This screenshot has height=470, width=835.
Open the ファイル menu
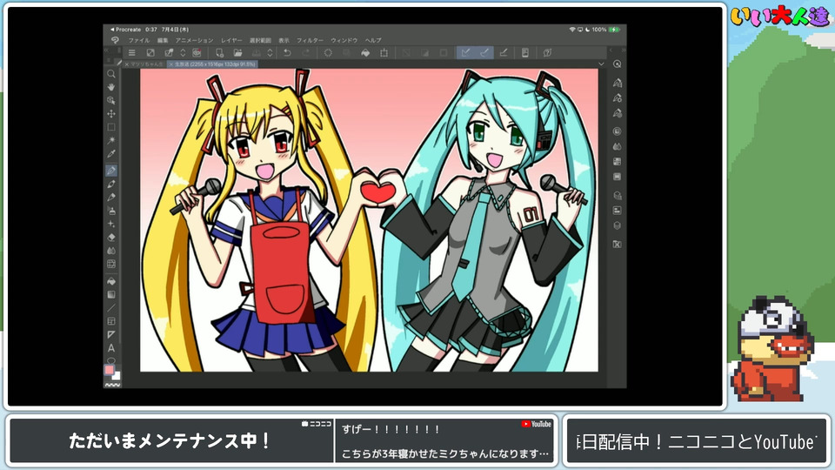click(138, 40)
